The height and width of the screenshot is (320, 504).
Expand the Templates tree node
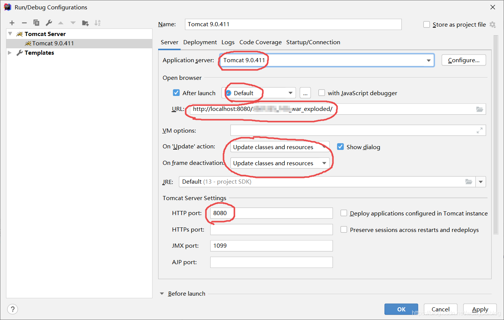pos(10,52)
